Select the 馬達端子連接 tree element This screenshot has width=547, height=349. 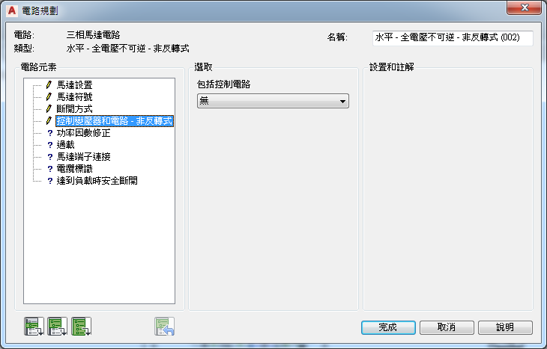[x=83, y=157]
